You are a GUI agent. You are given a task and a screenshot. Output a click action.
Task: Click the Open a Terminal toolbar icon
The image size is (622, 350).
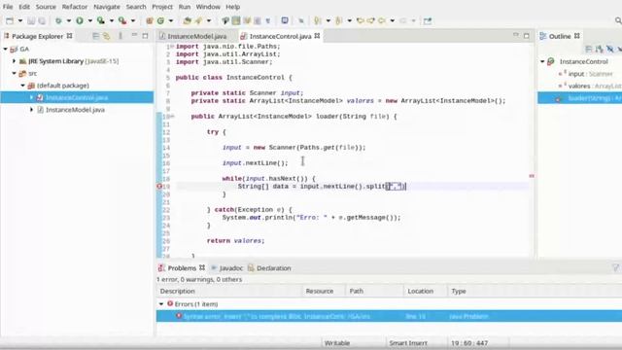point(285,20)
